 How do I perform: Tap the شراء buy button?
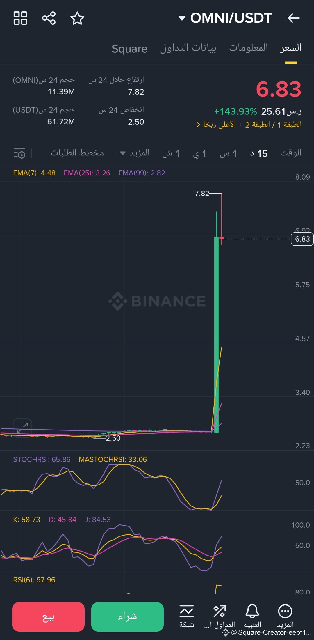click(x=127, y=617)
